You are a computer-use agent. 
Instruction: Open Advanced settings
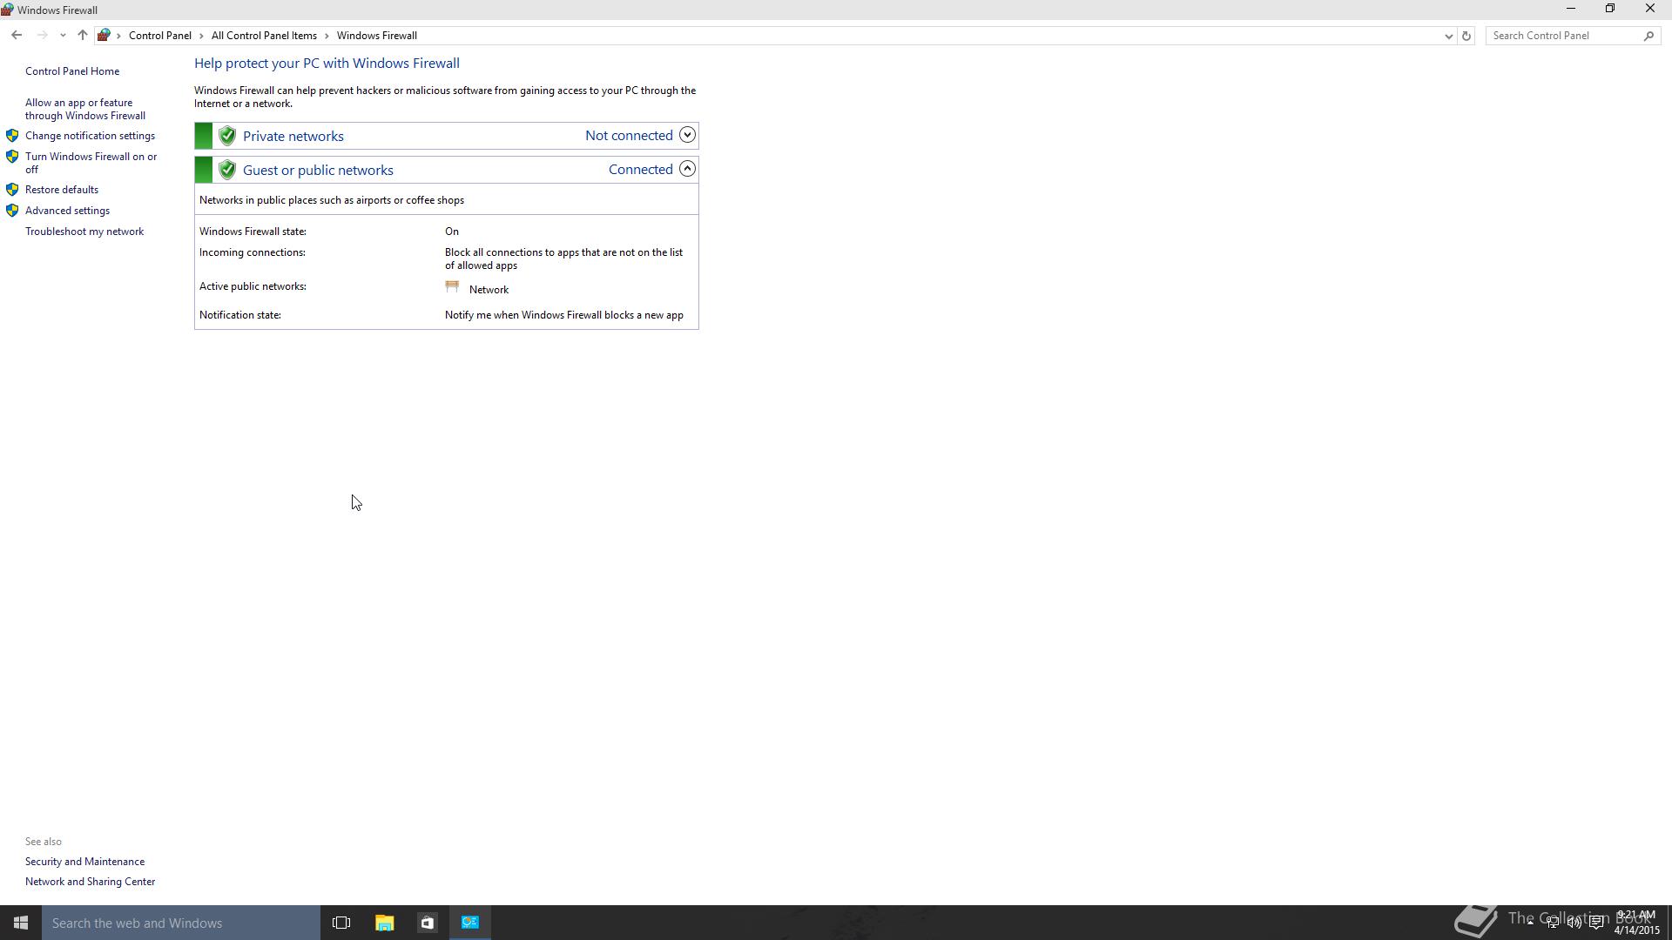[67, 211]
